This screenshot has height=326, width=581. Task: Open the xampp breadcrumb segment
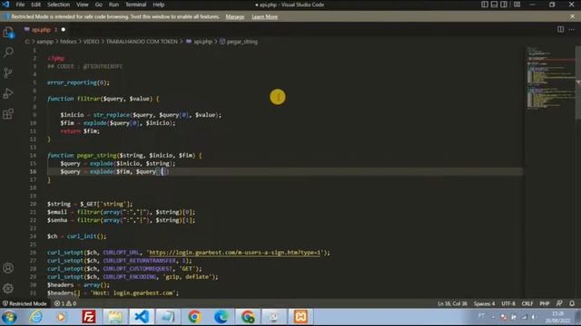[44, 42]
